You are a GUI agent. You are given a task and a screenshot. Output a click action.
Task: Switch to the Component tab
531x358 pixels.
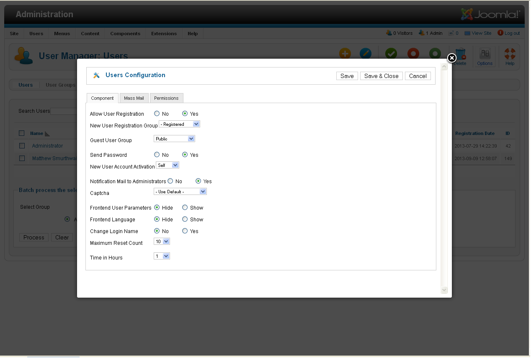tap(102, 98)
